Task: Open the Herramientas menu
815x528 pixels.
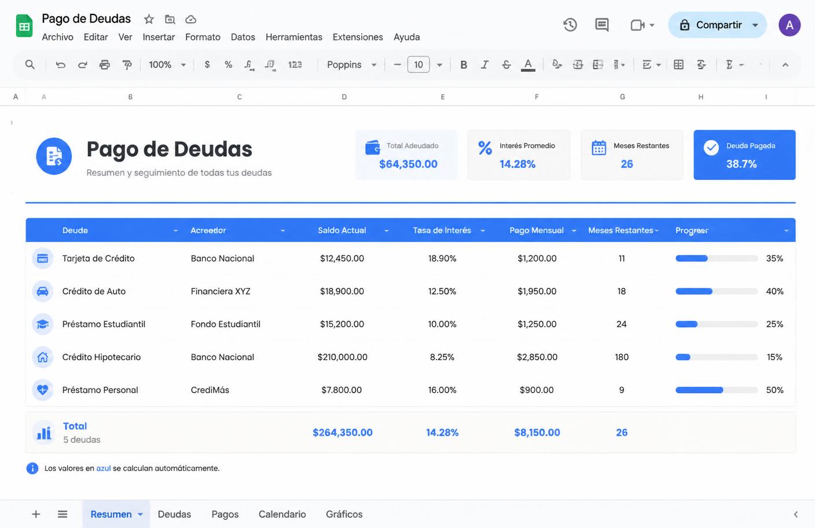Action: [x=294, y=37]
